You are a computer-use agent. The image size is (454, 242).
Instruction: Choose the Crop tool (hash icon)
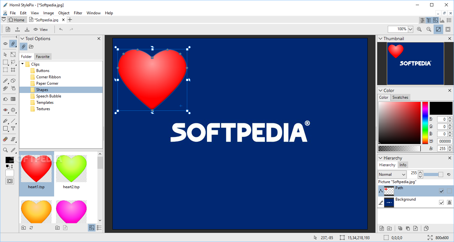tap(13, 70)
